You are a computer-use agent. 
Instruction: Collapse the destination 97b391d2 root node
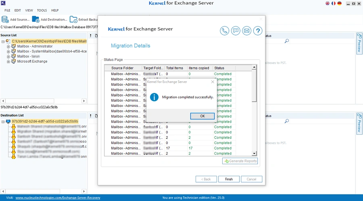tap(3, 121)
